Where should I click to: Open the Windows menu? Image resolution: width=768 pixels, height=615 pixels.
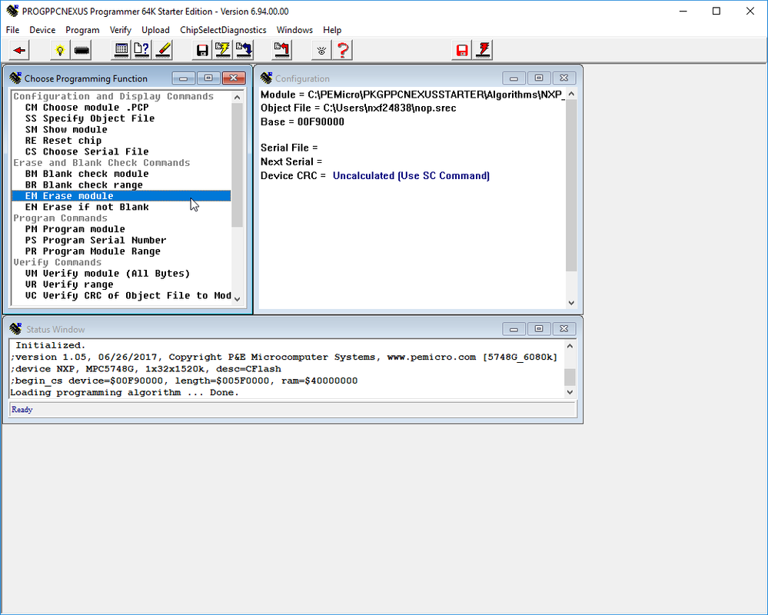coord(294,30)
